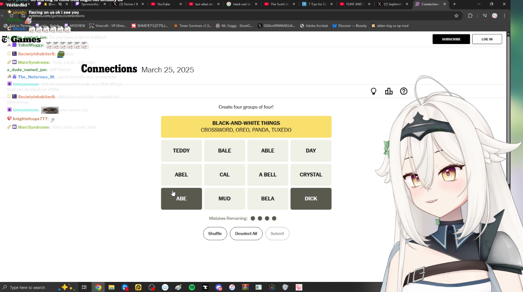
Task: Switch to the 7 Tips tab
Action: pos(317,4)
